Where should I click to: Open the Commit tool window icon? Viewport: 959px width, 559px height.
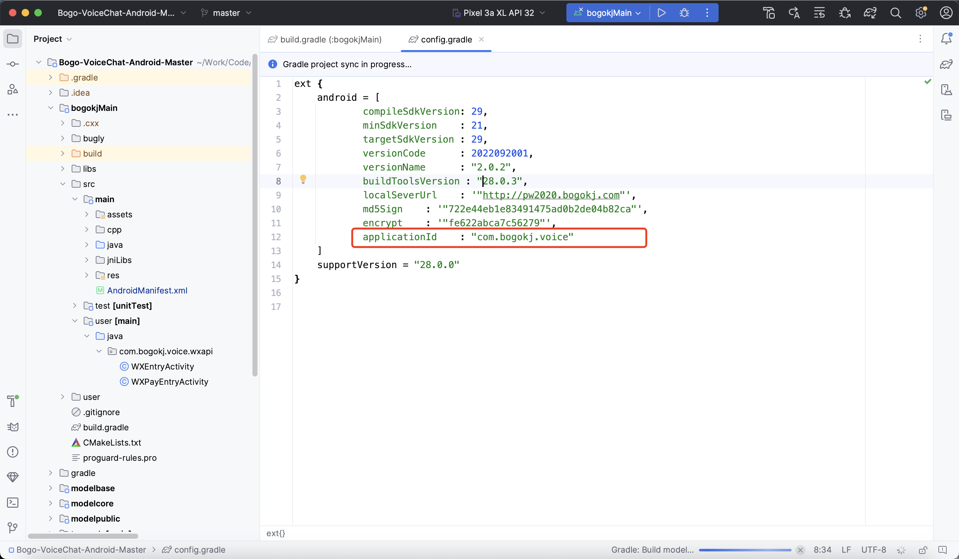point(13,64)
